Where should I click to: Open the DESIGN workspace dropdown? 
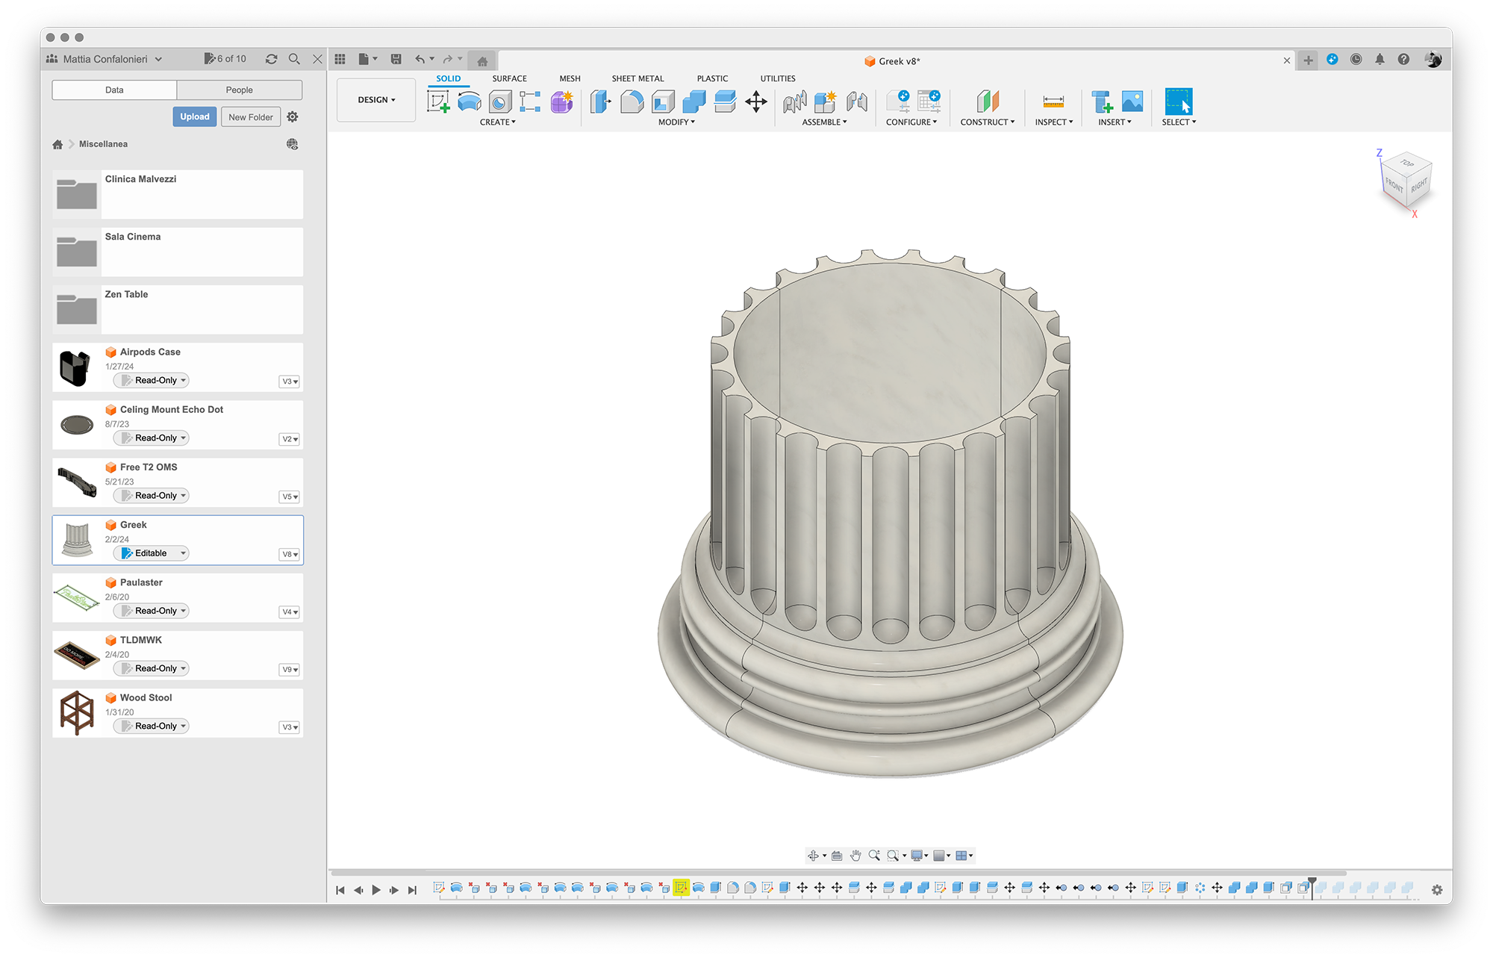(376, 100)
